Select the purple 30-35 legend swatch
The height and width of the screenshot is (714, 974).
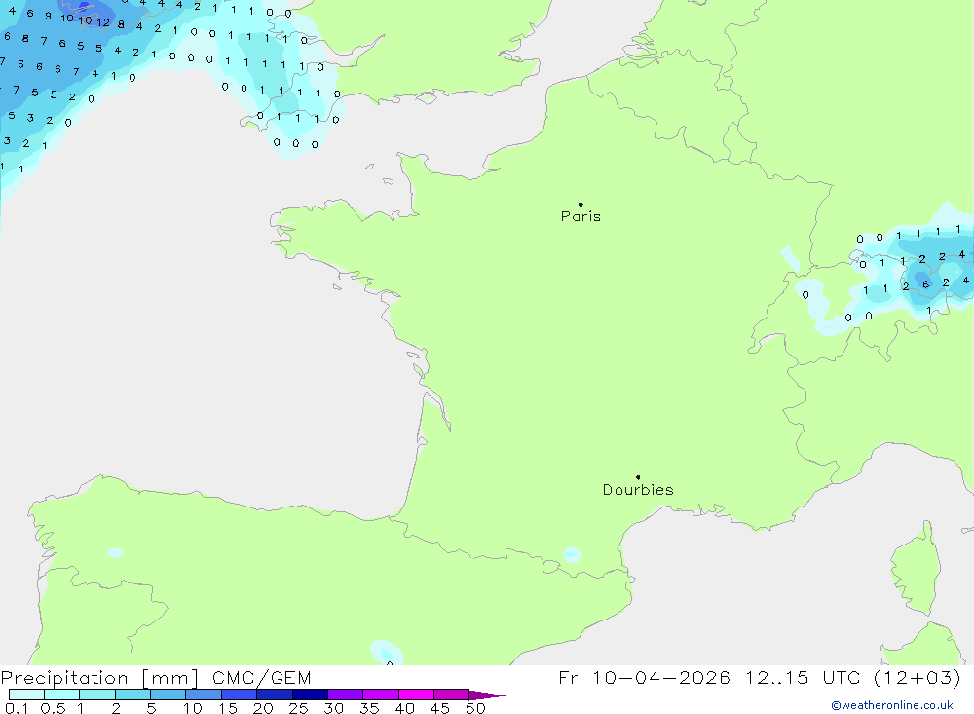pos(346,695)
